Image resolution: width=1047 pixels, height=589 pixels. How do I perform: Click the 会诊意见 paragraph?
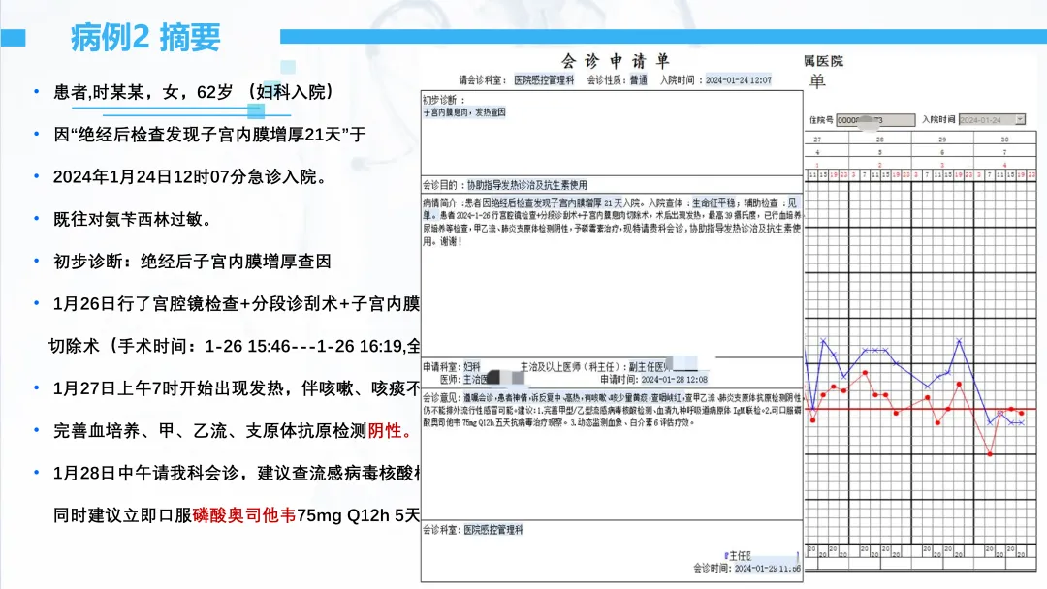(612, 410)
